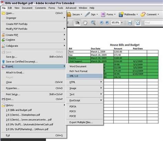Open the Advanced menu
This screenshot has width=163, height=141.
pos(71,8)
